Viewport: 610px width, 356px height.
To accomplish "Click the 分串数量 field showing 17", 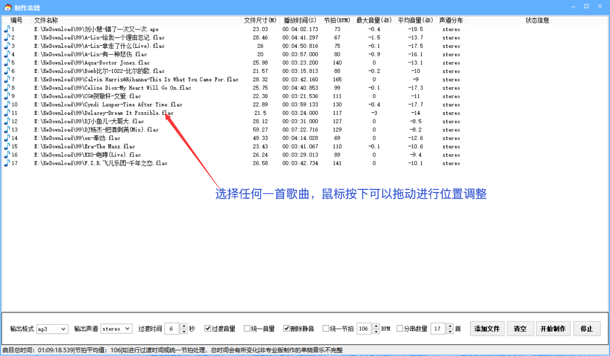I will tap(438, 328).
